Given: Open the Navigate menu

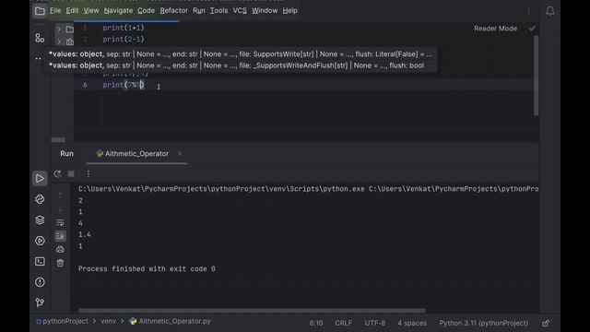Looking at the screenshot, I should pos(118,10).
